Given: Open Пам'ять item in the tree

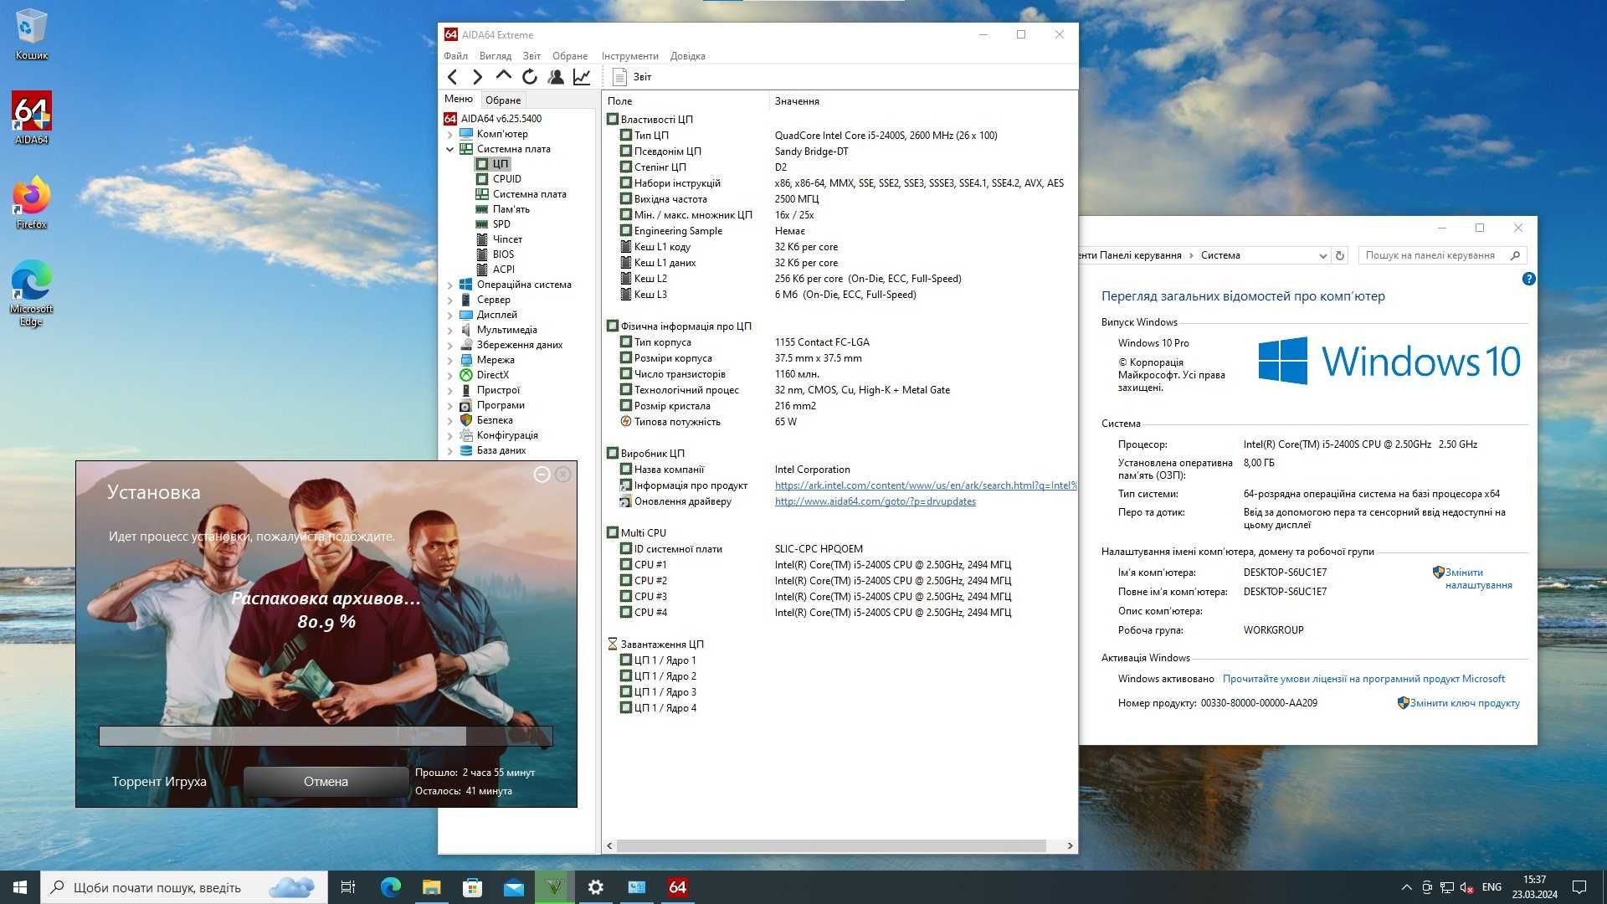Looking at the screenshot, I should tap(511, 209).
